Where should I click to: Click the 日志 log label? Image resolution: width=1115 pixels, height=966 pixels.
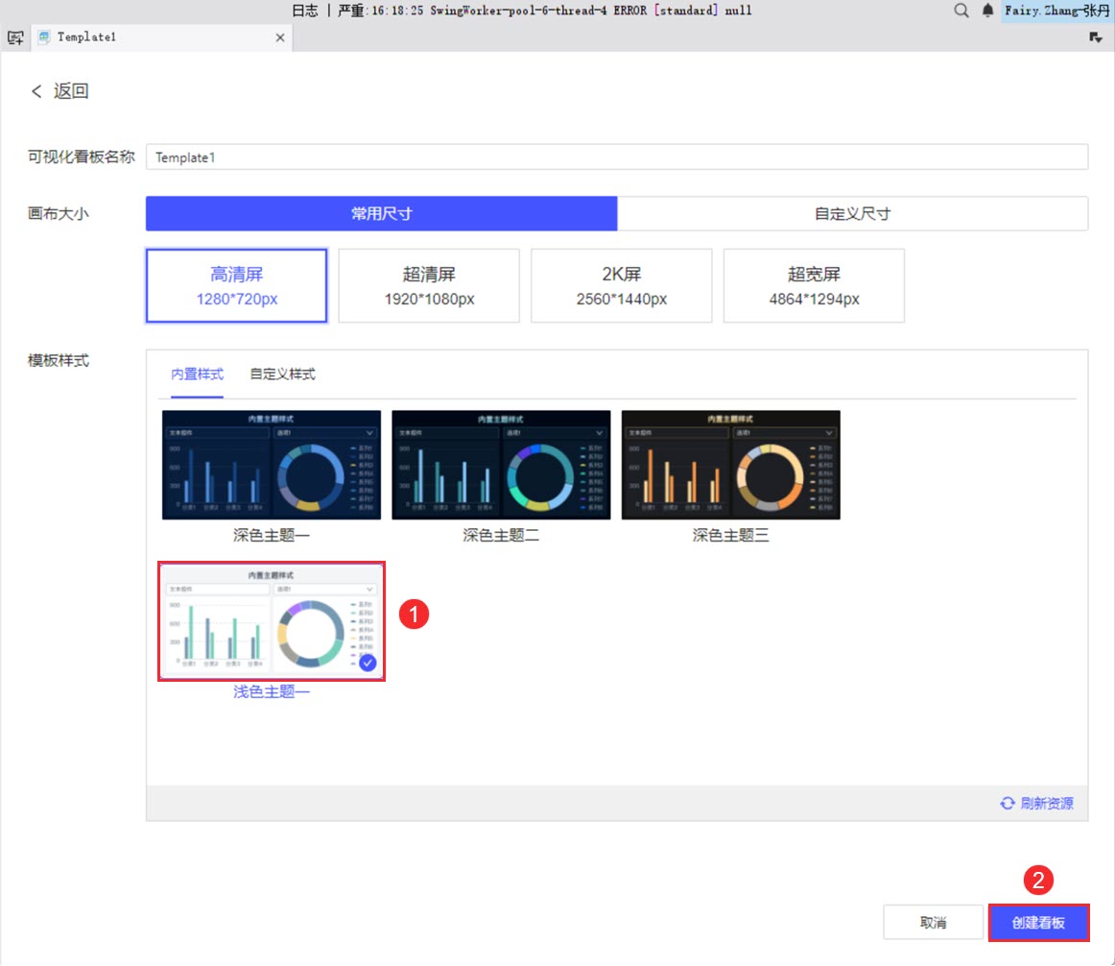[305, 11]
